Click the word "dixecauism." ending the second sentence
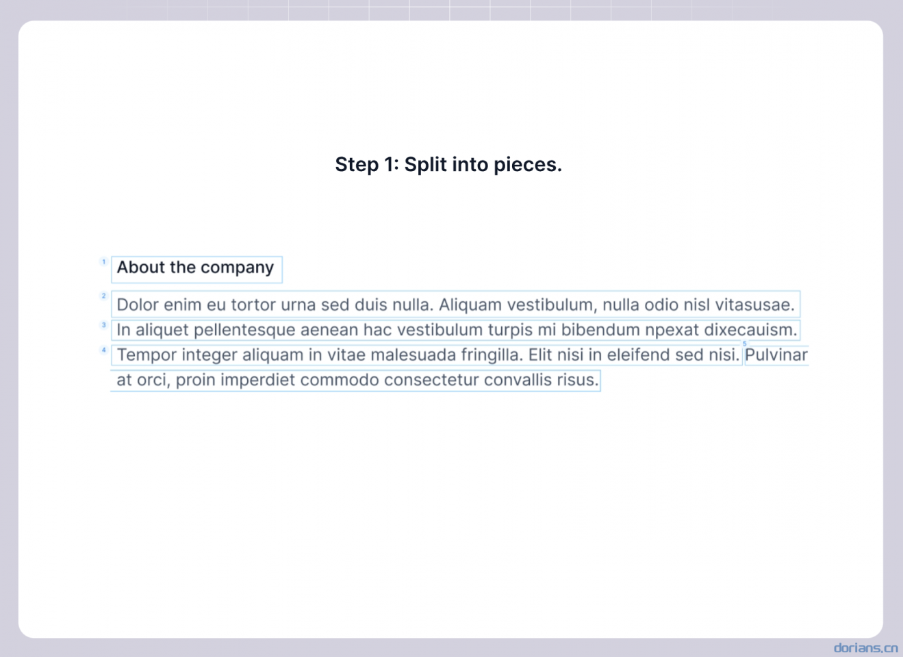 [x=751, y=330]
